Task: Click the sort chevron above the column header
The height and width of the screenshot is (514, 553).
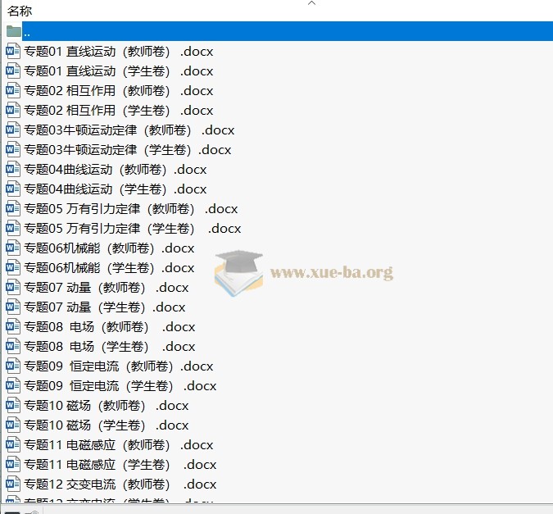Action: 311,3
